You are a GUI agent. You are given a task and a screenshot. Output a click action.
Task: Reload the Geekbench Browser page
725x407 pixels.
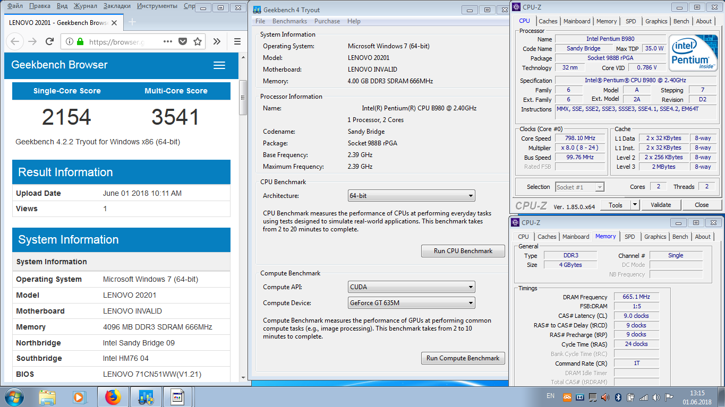[x=49, y=41]
